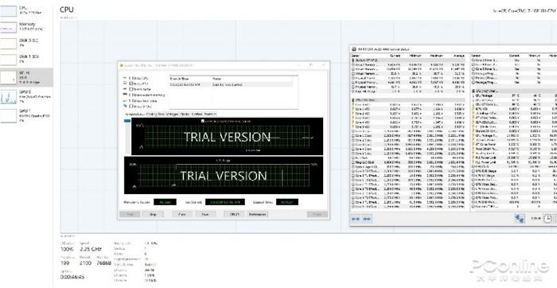Toggle Stress cache checkbox
The image size is (557, 288).
[x=130, y=89]
